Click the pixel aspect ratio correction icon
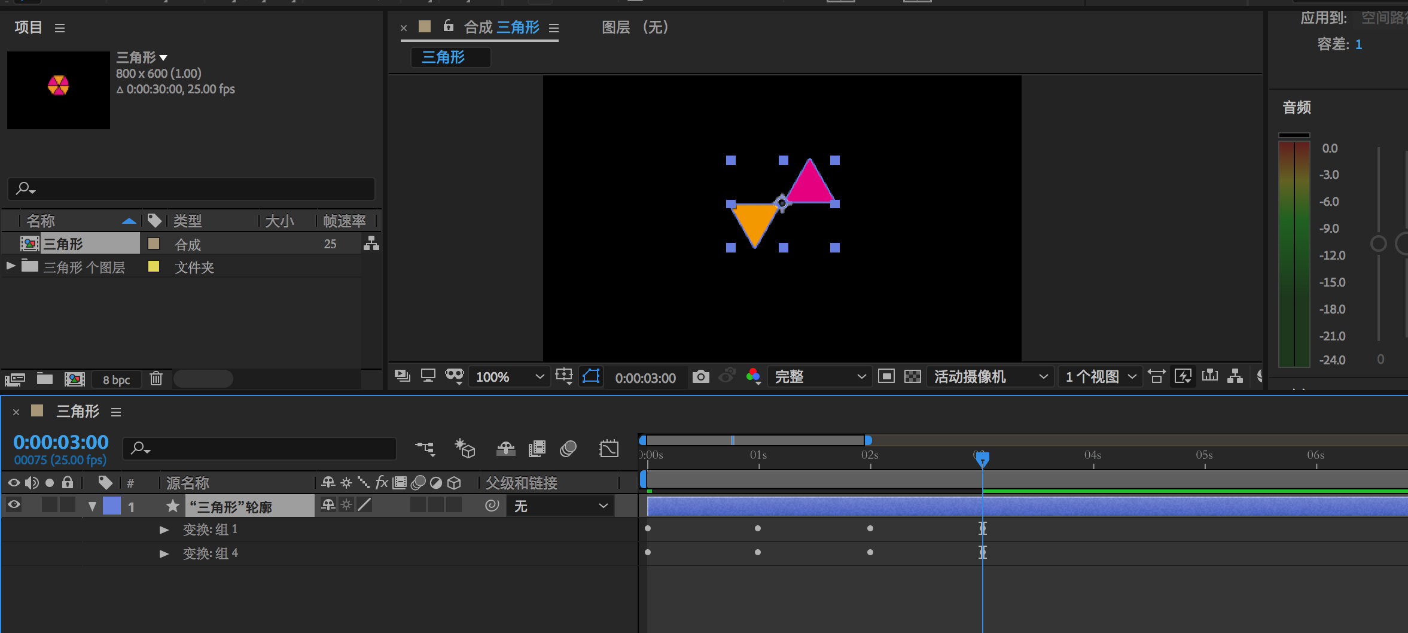The image size is (1408, 633). [x=1157, y=376]
